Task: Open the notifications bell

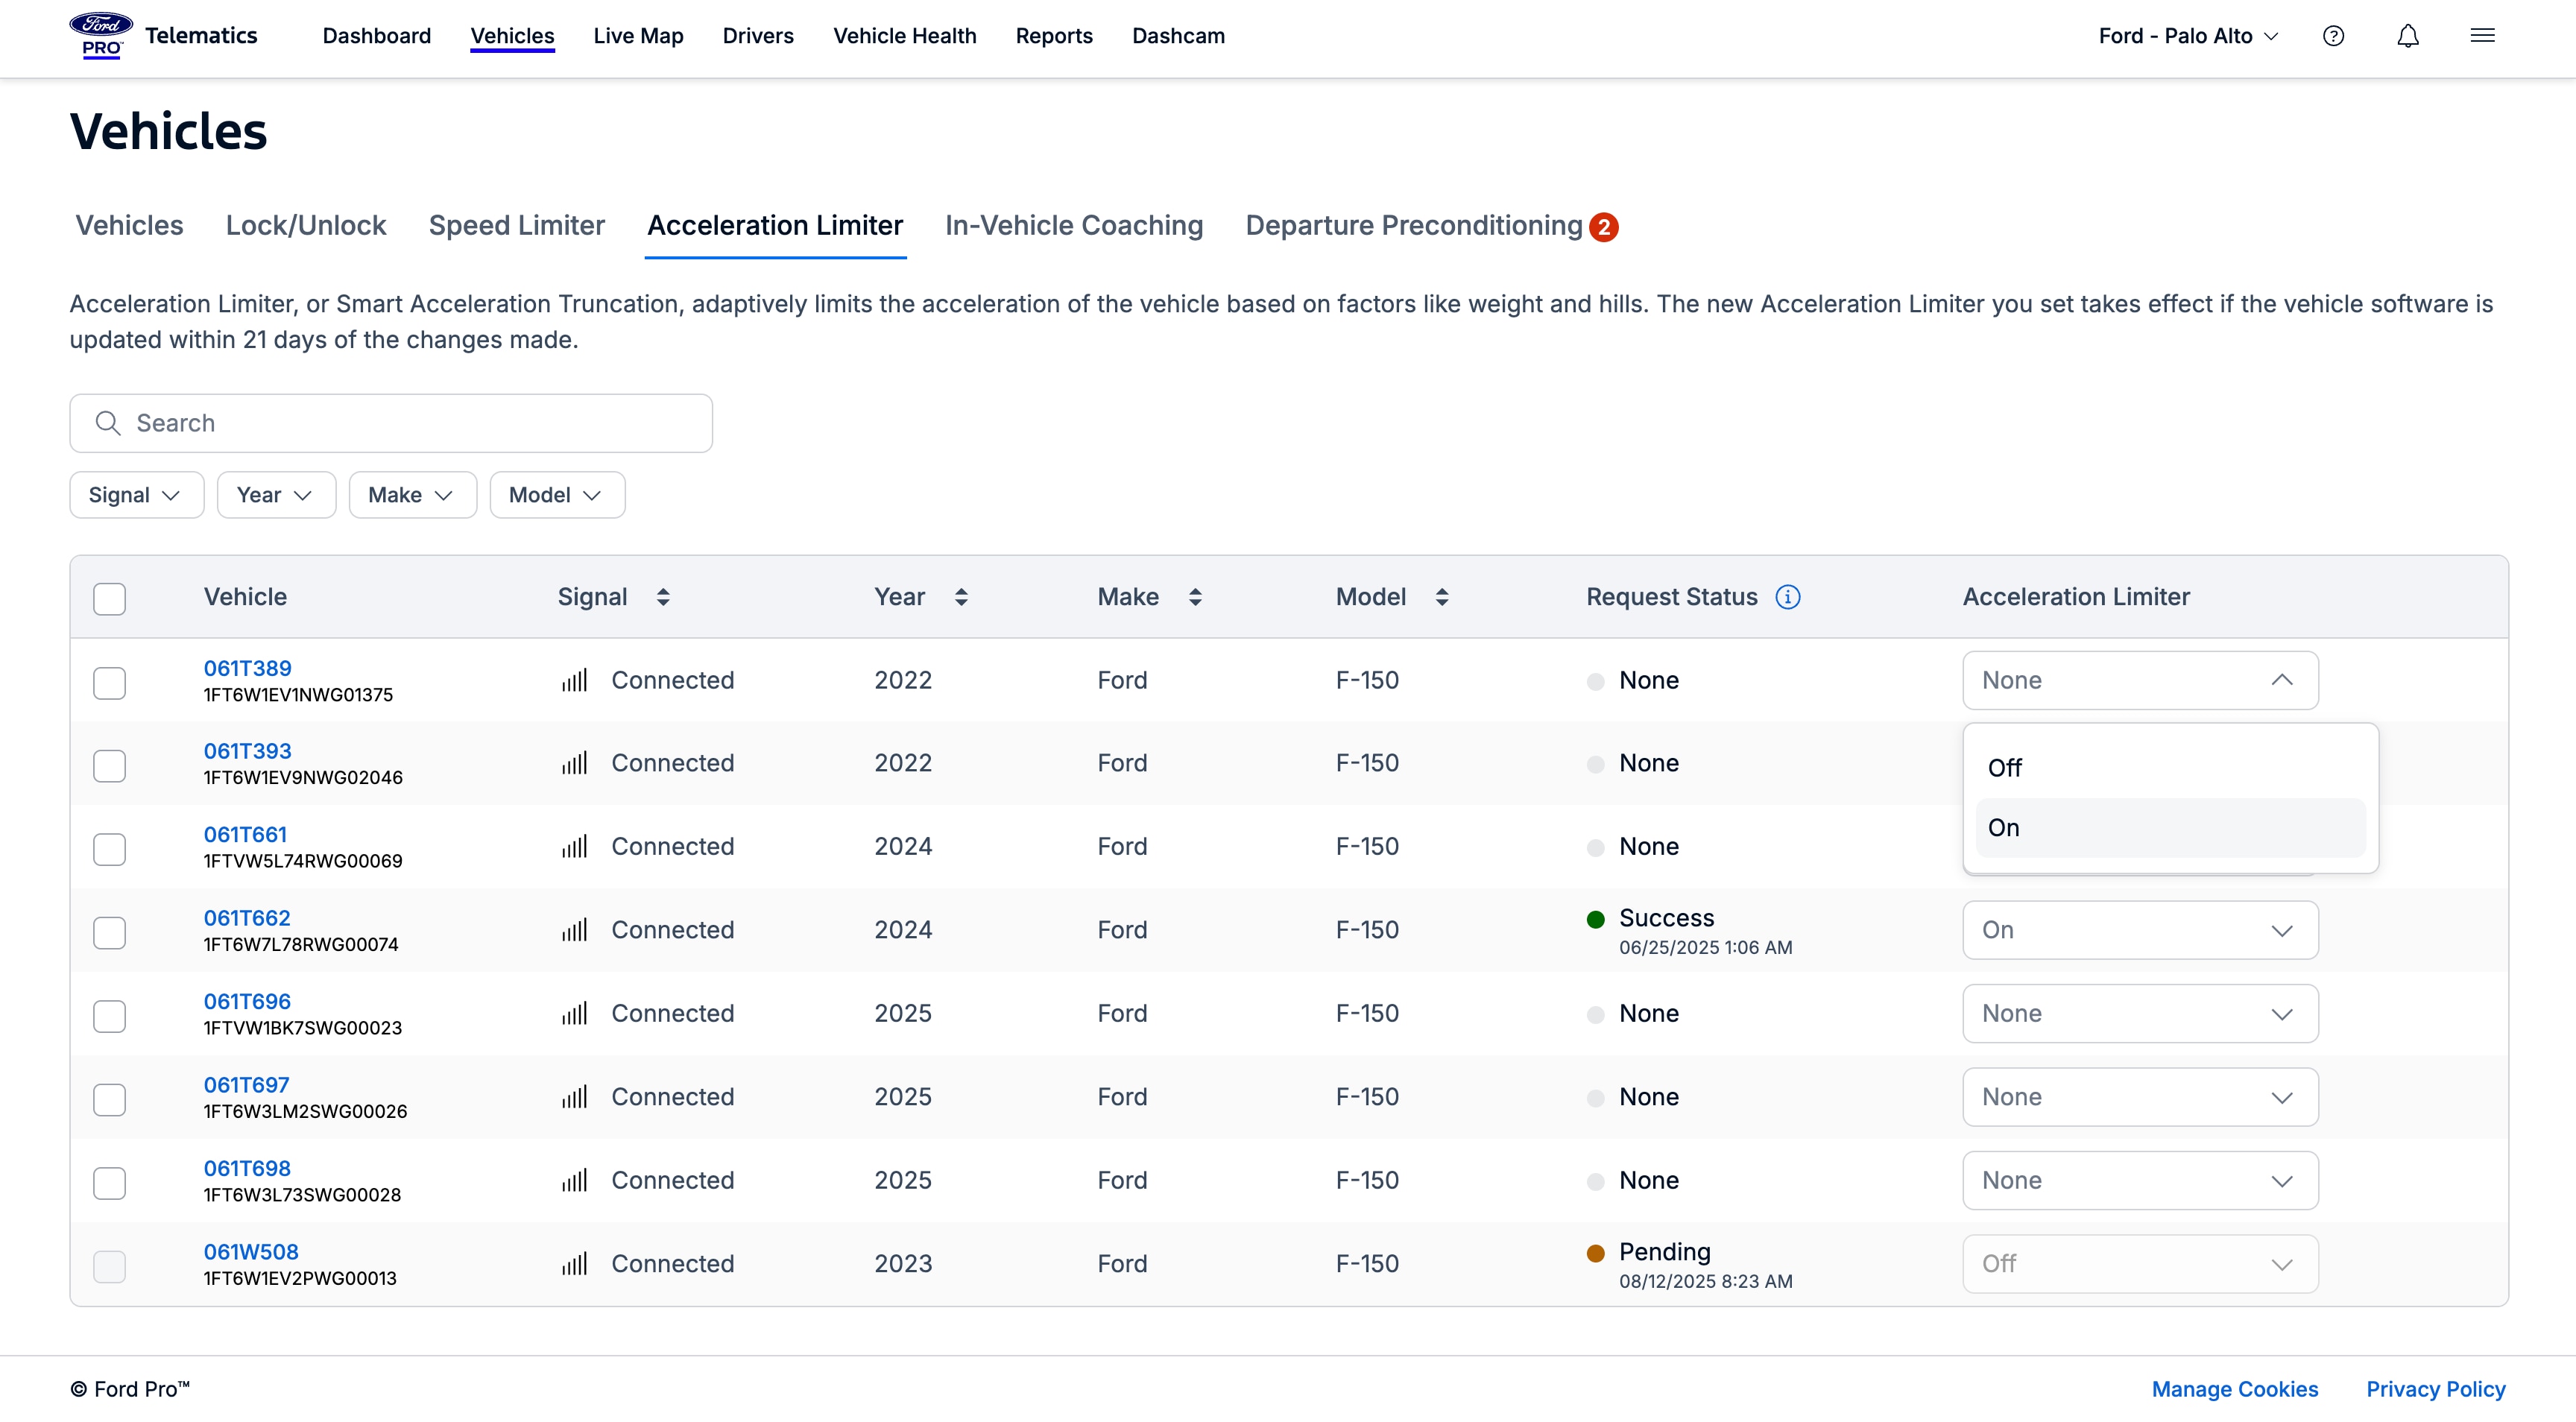Action: [x=2408, y=36]
